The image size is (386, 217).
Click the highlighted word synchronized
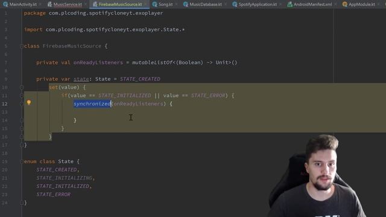point(92,104)
